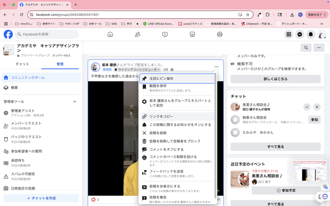Click 参加 for 絢香さん相談会 chat
Viewport: 330px width, 206px height.
pyautogui.click(x=314, y=120)
